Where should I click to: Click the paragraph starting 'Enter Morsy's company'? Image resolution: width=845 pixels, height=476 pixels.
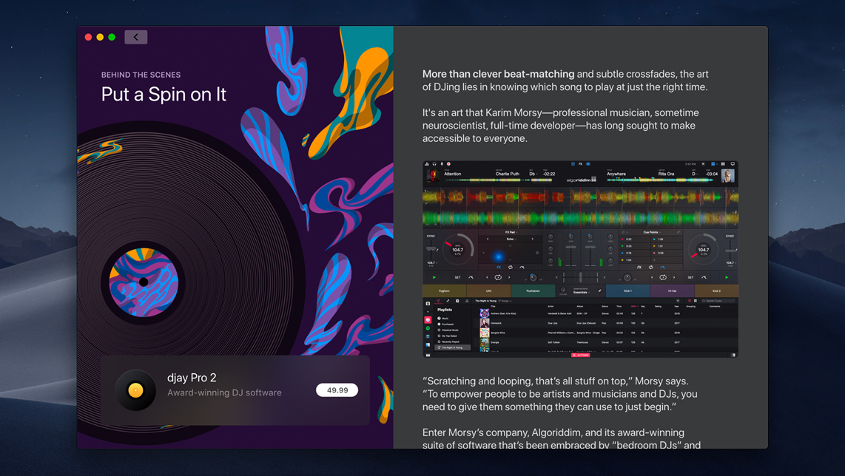(562, 438)
